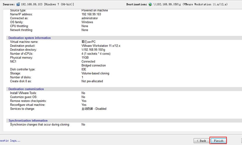Select the Destination customization header
242x145 pixels.
pos(26,89)
